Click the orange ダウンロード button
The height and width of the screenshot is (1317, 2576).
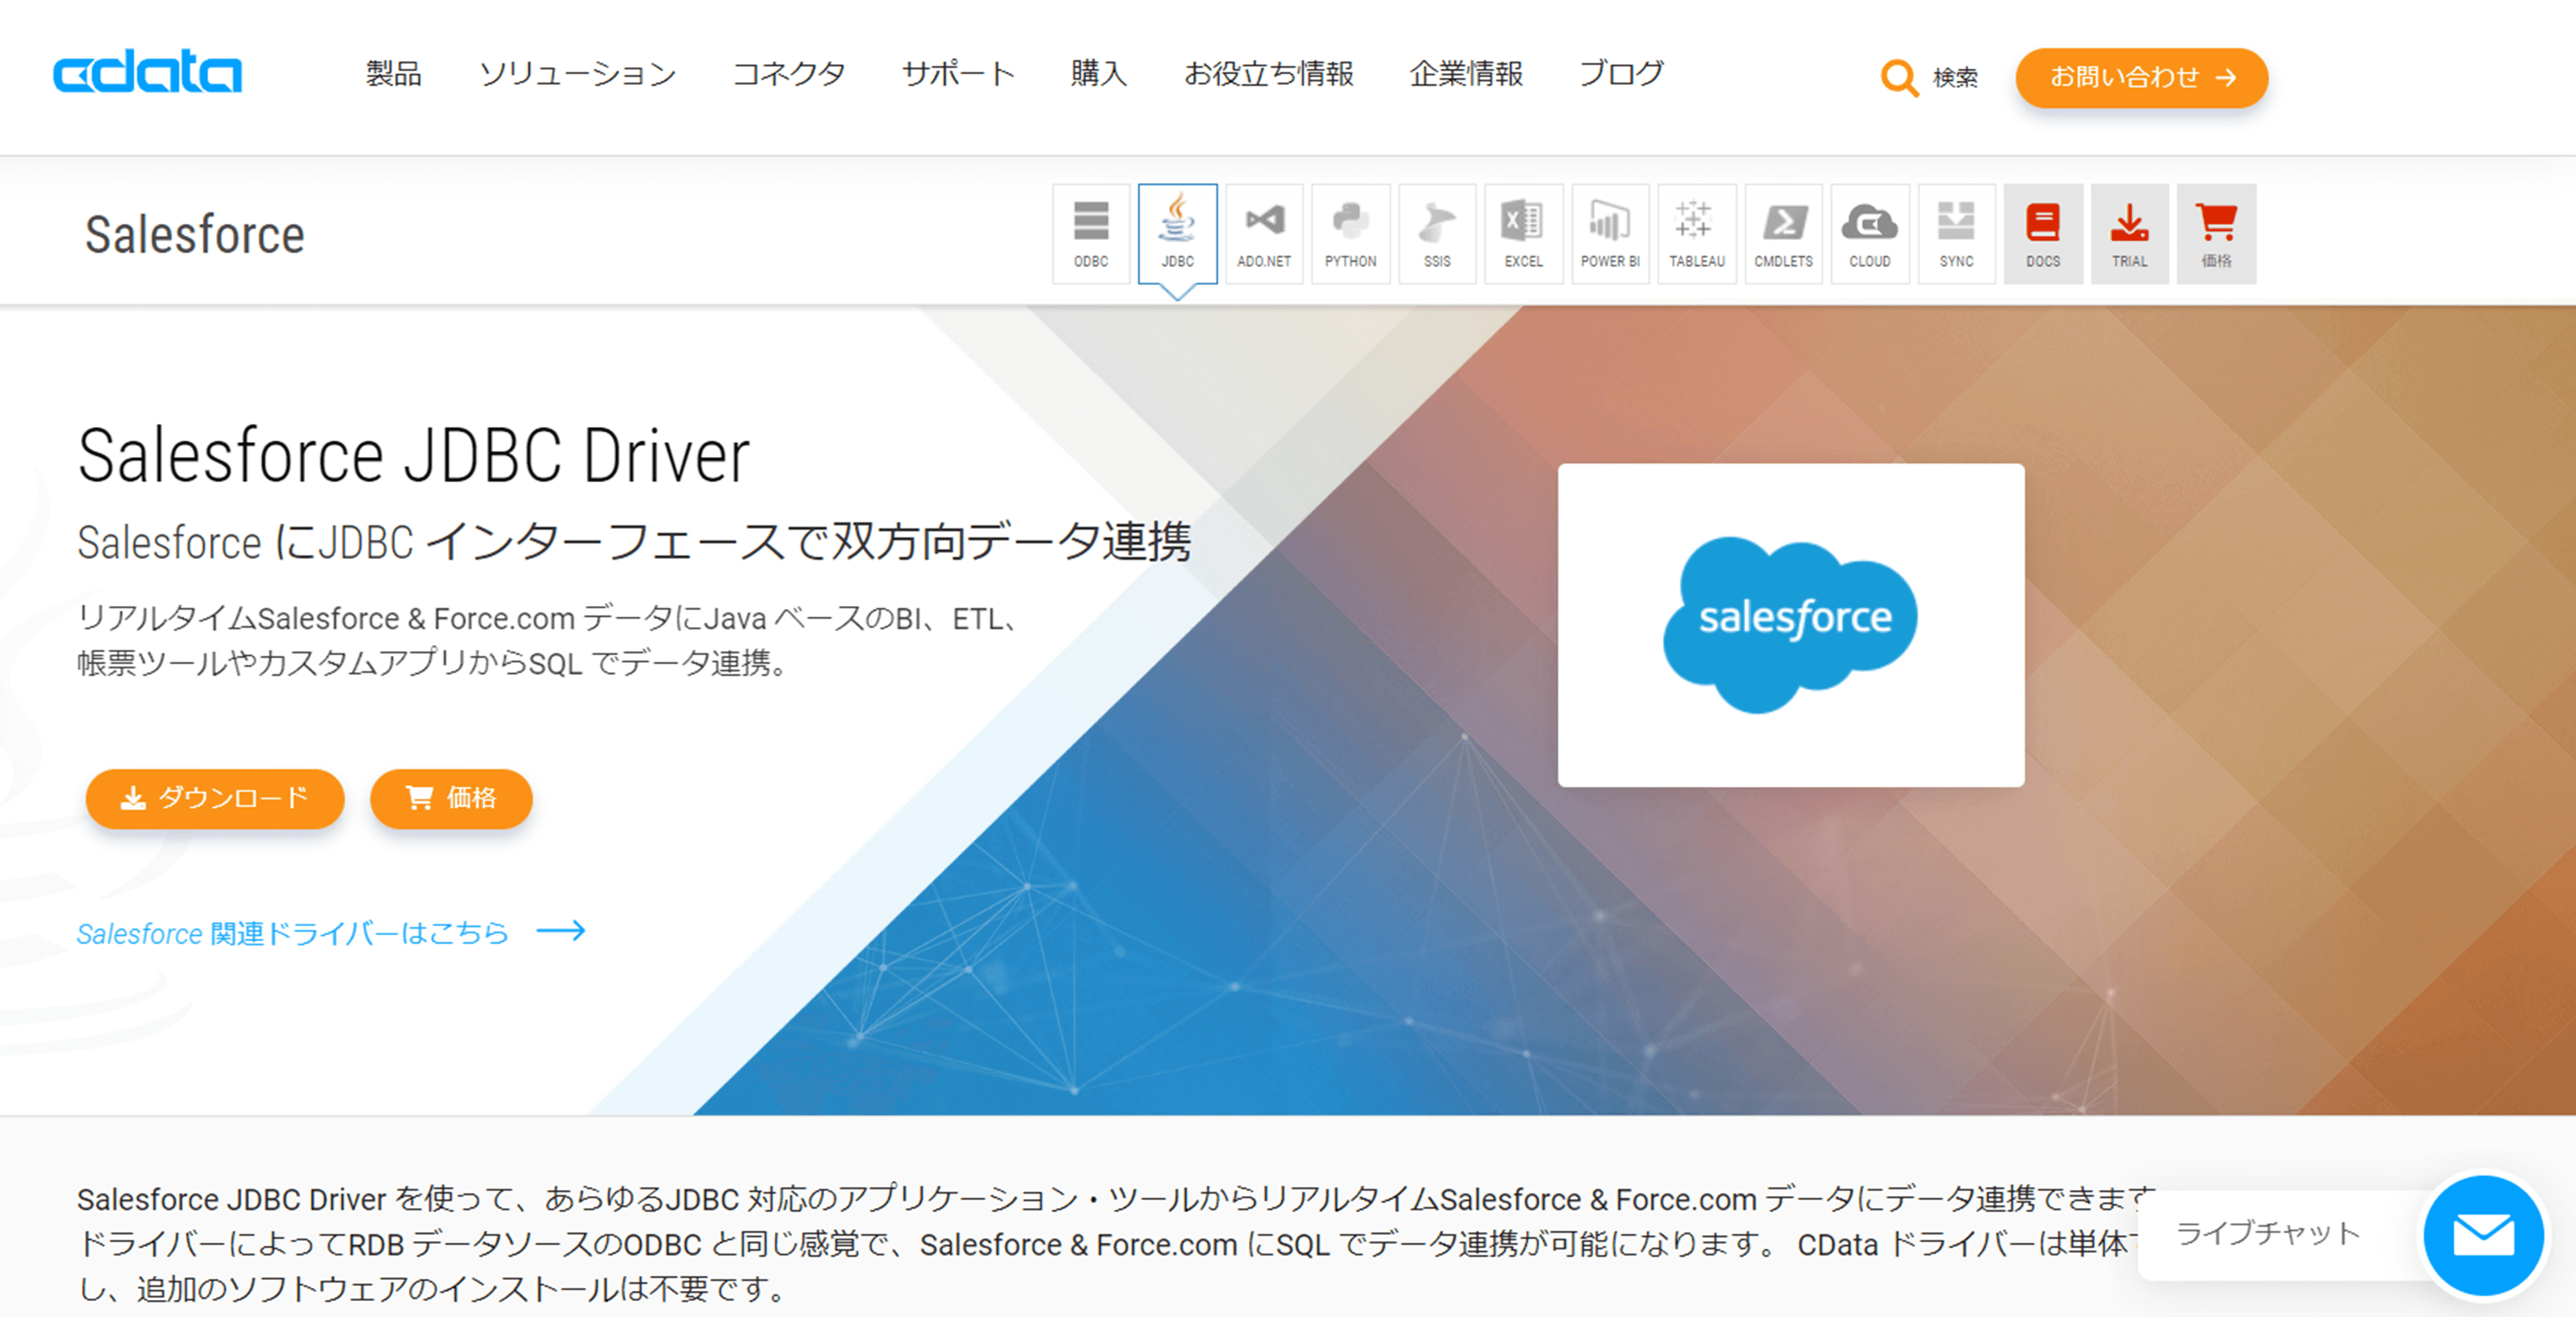click(x=215, y=798)
